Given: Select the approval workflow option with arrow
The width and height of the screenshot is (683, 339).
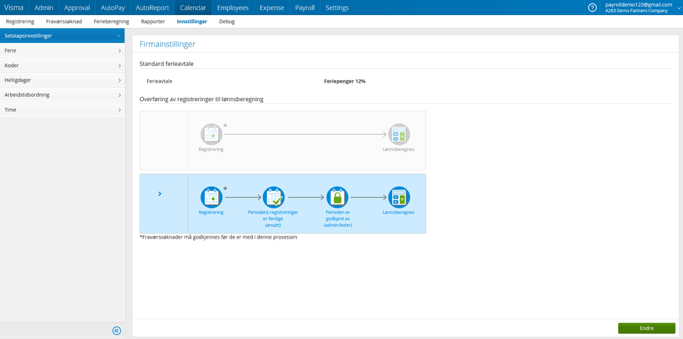Looking at the screenshot, I should tap(160, 194).
